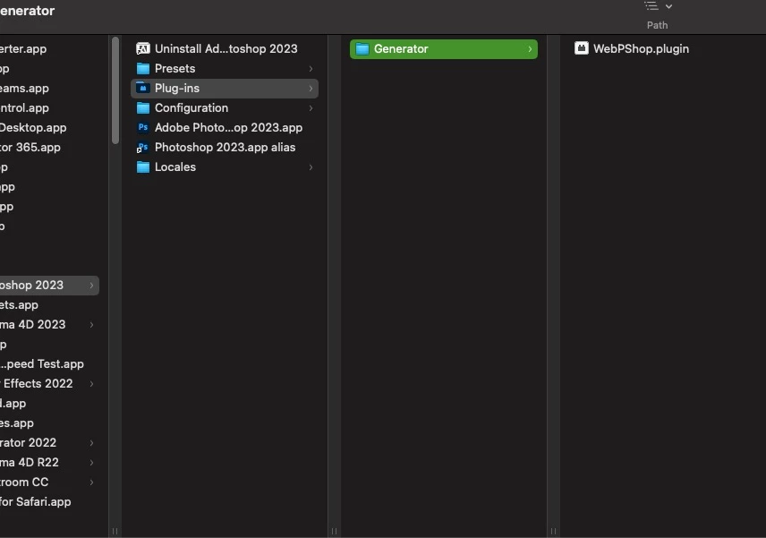Viewport: 766px width, 538px height.
Task: Click the resize handle below the applications column
Action: pyautogui.click(x=115, y=531)
